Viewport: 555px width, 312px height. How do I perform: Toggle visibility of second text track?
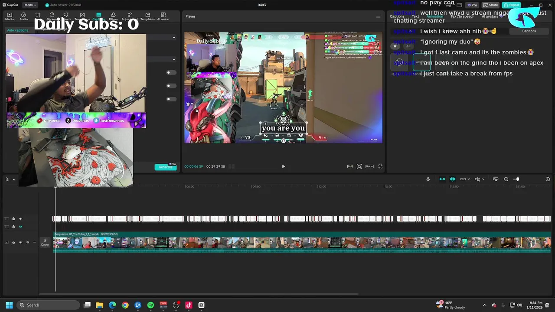[20, 227]
